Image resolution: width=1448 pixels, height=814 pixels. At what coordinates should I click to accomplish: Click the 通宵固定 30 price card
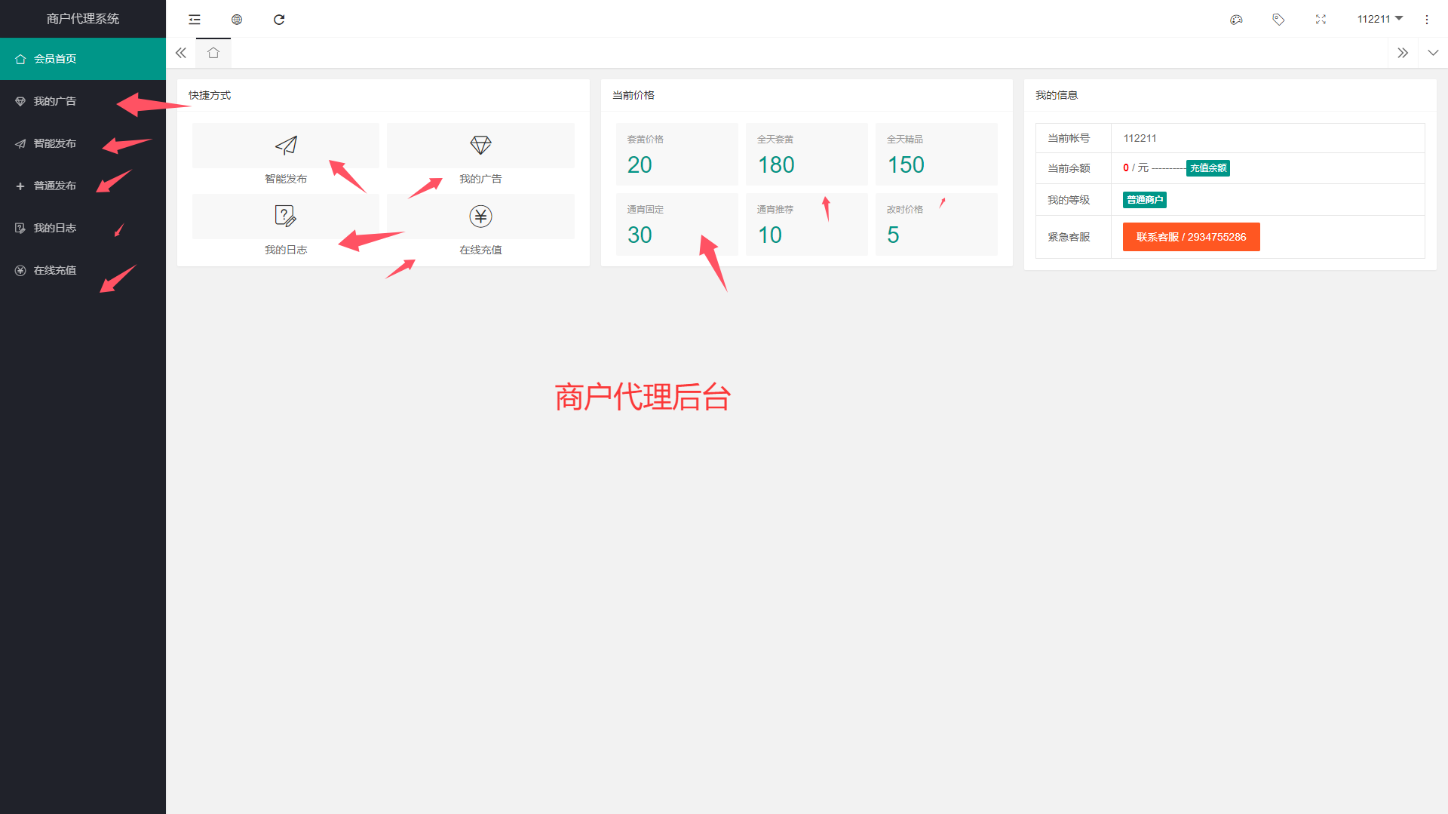[676, 224]
